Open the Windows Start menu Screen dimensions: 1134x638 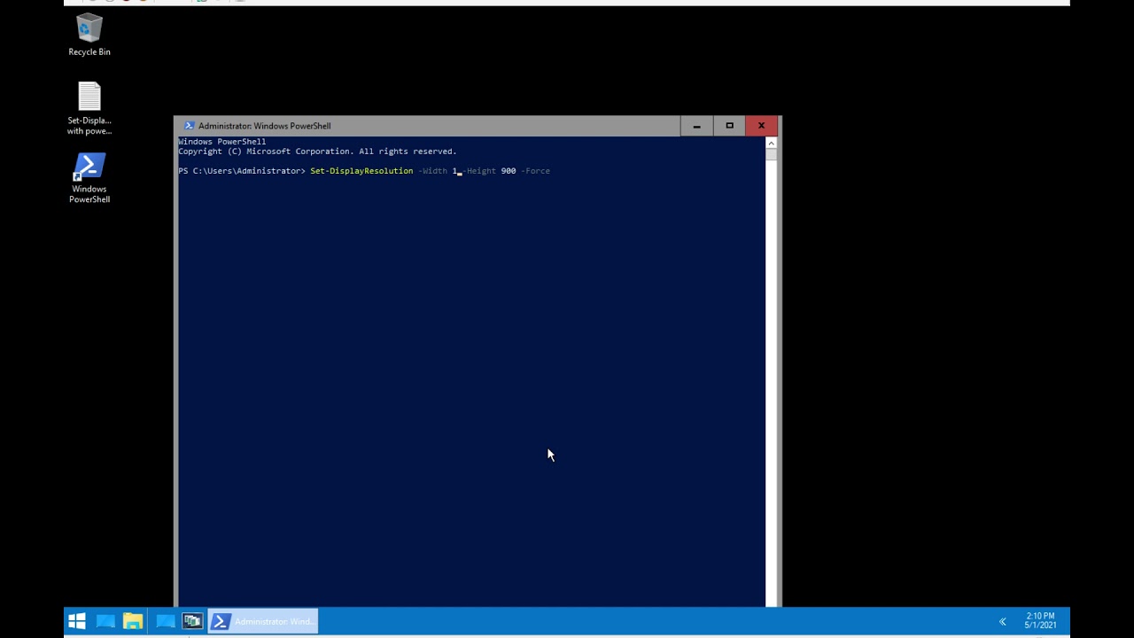(77, 621)
